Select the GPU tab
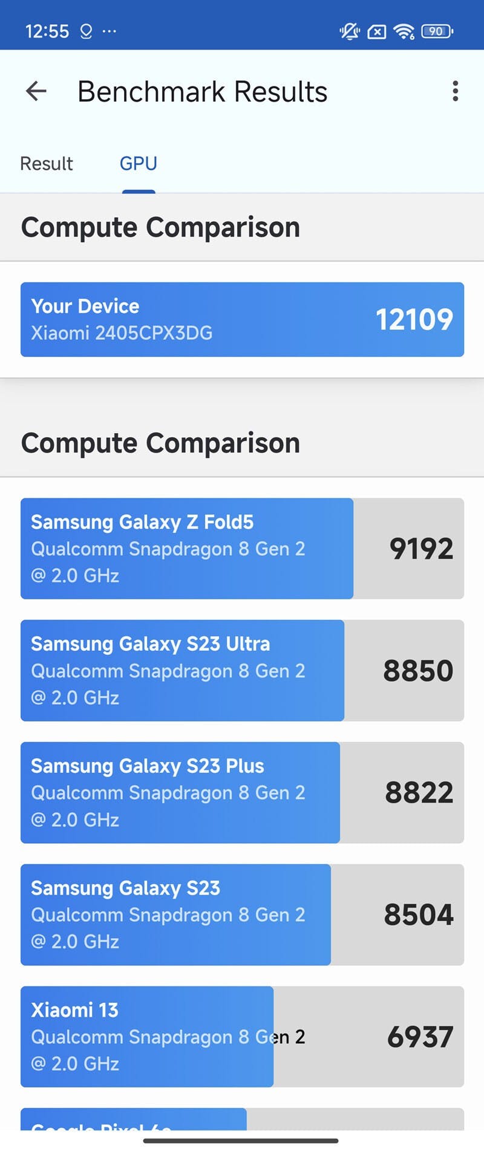 (x=139, y=163)
